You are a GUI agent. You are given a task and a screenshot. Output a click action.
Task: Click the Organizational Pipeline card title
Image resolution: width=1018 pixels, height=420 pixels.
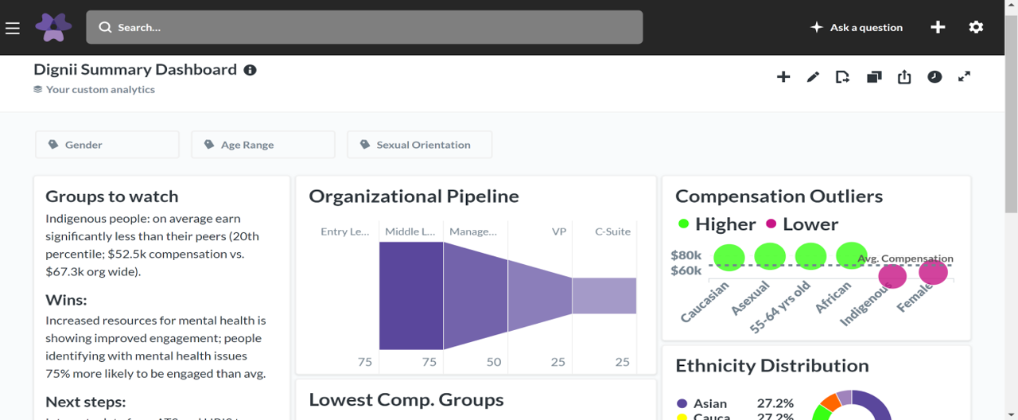(x=414, y=196)
